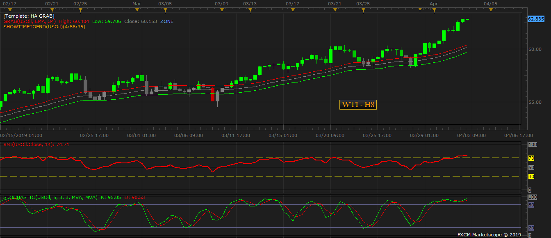
Task: Click the blue 62.835 current price tag
Action: 536,19
